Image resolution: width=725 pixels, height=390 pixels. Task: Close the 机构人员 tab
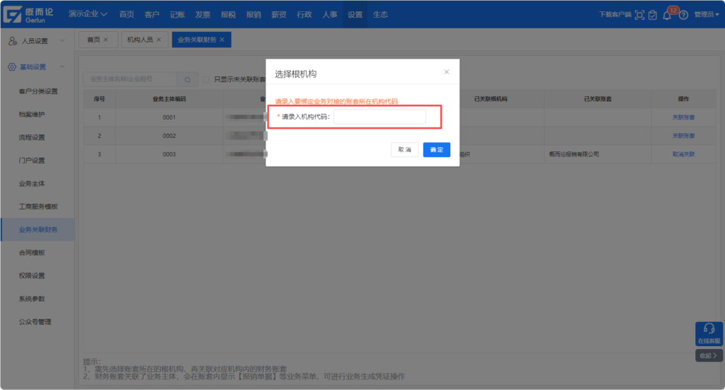(159, 40)
